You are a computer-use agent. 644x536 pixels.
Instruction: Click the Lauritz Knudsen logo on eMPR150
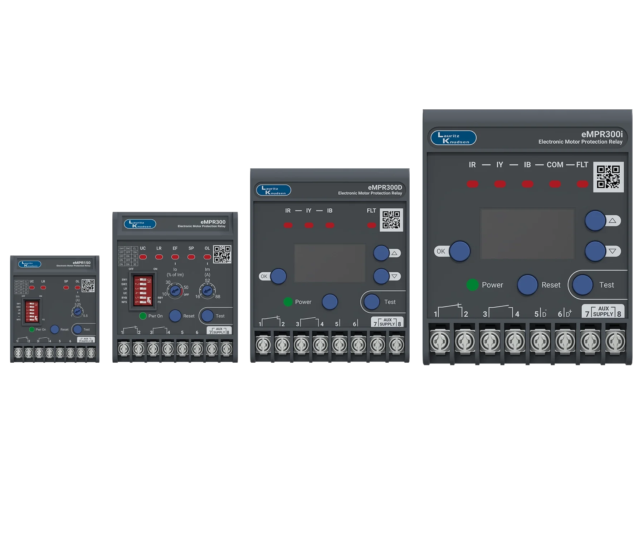pos(30,264)
